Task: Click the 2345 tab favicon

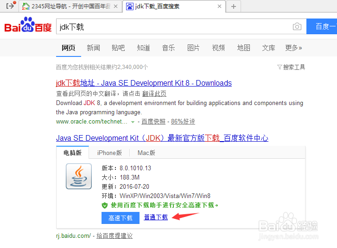Action: coord(26,6)
